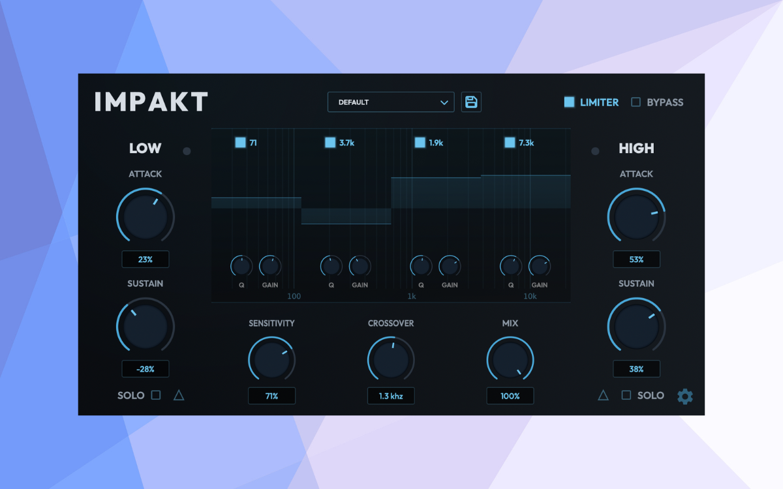Toggle the EQ band labeled 71
Screen dimensions: 783x489
pyautogui.click(x=240, y=143)
